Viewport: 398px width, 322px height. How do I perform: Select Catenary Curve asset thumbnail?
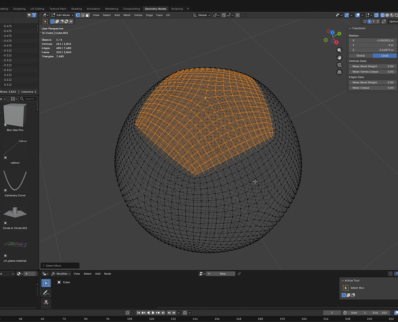click(x=15, y=181)
